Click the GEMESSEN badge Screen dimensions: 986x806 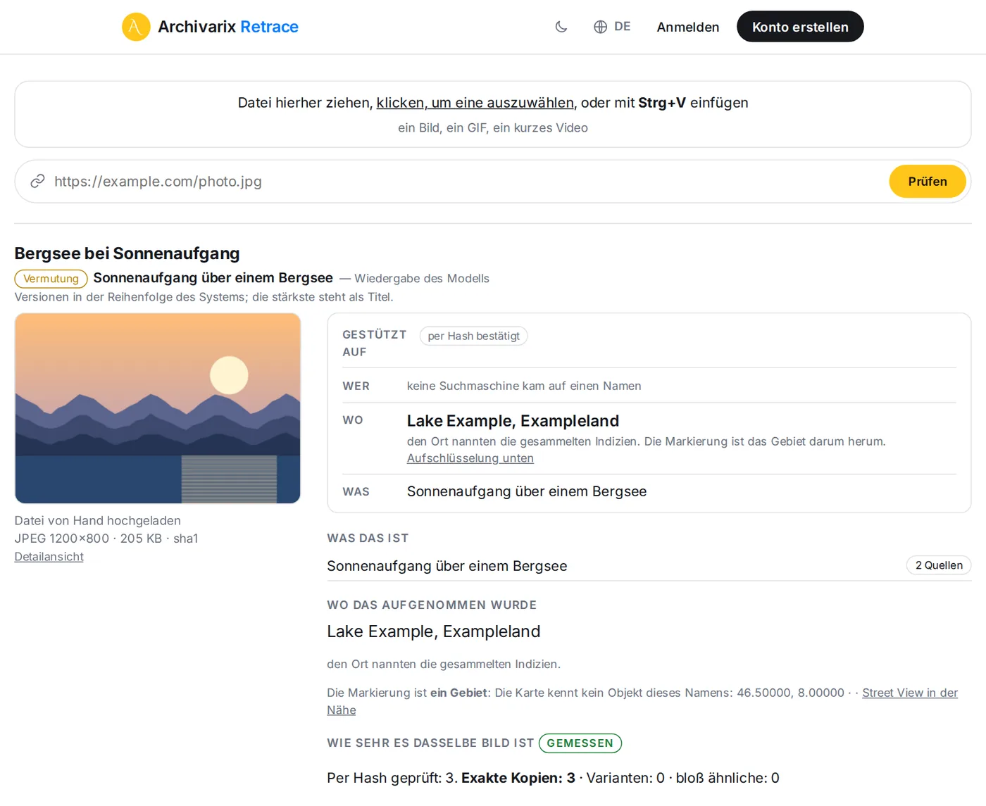[x=580, y=743]
